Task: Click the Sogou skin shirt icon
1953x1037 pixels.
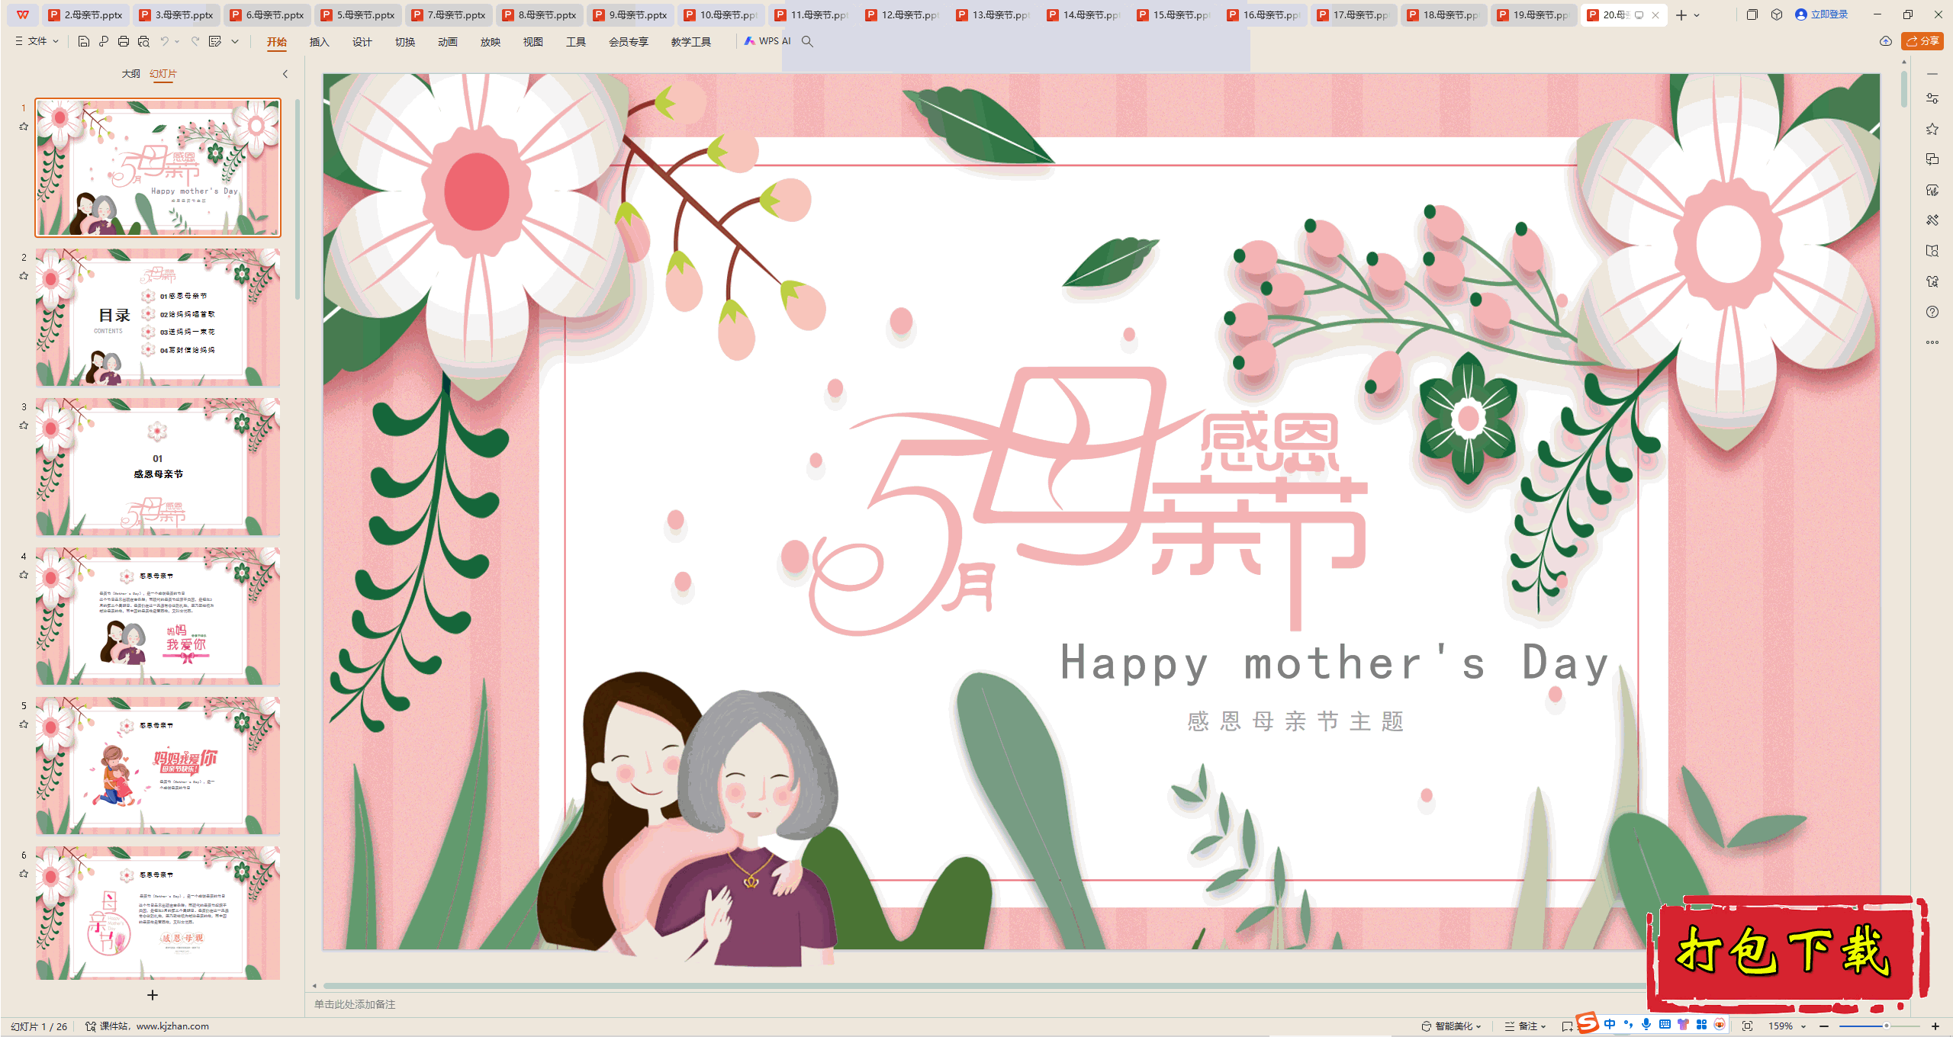Action: coord(1683,1025)
